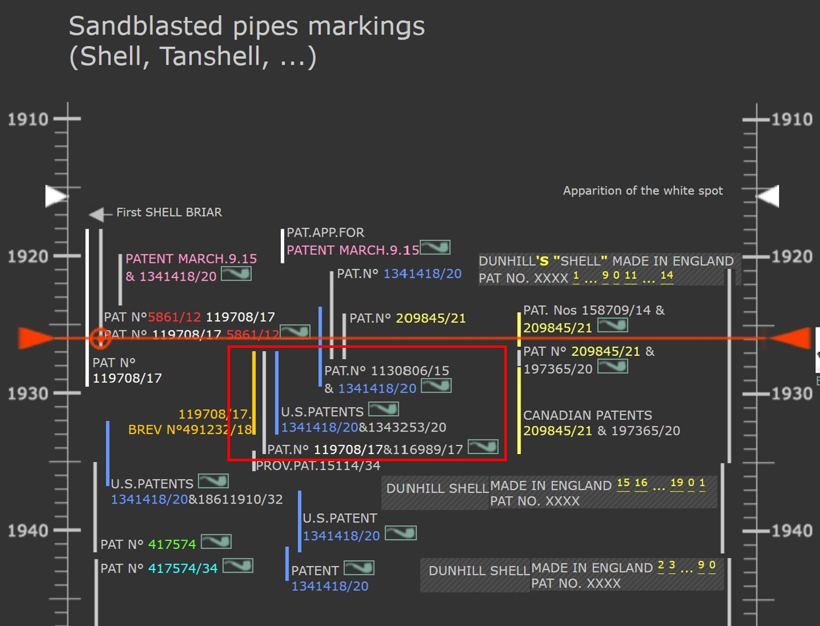Select yellow date code 19 link
Screen dimensions: 820x626
pyautogui.click(x=676, y=484)
